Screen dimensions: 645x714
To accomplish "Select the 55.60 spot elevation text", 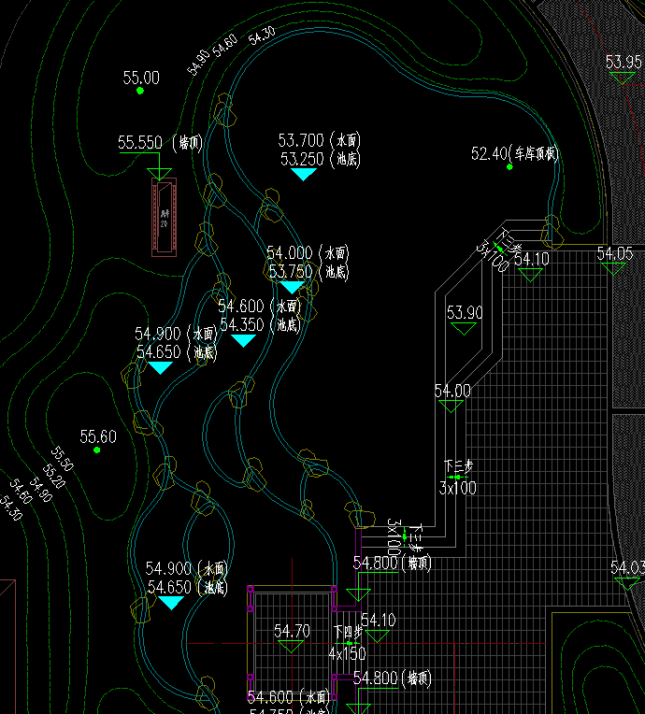I will click(x=98, y=436).
